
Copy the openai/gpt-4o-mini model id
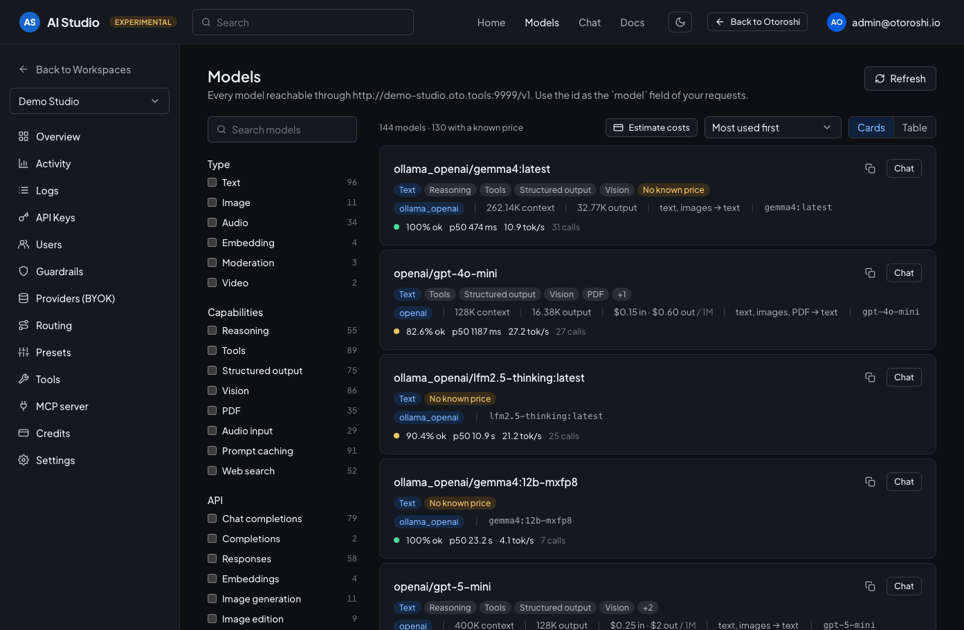(870, 273)
